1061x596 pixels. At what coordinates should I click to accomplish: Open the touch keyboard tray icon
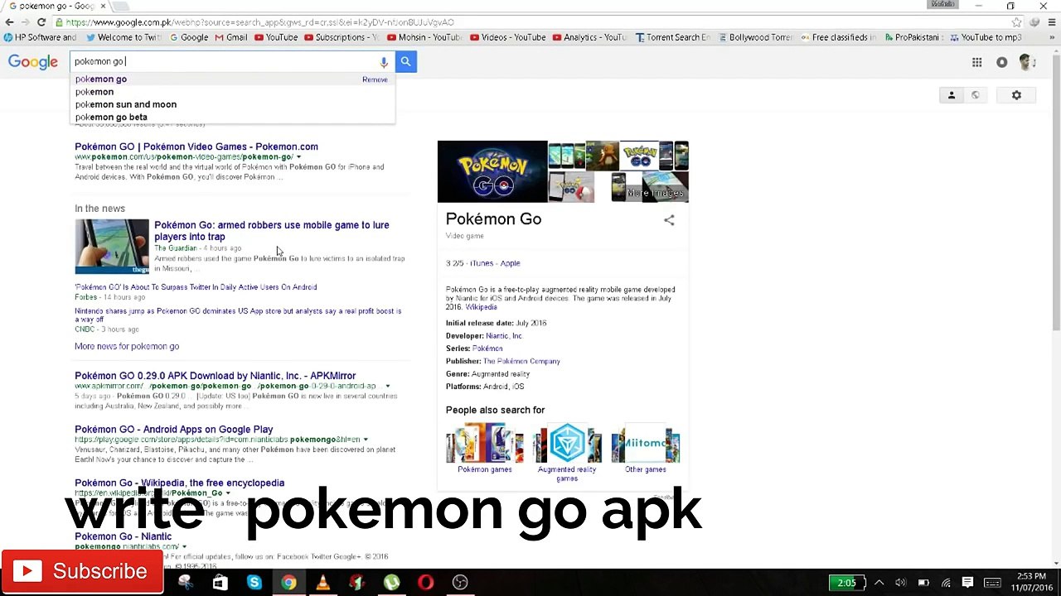click(992, 583)
